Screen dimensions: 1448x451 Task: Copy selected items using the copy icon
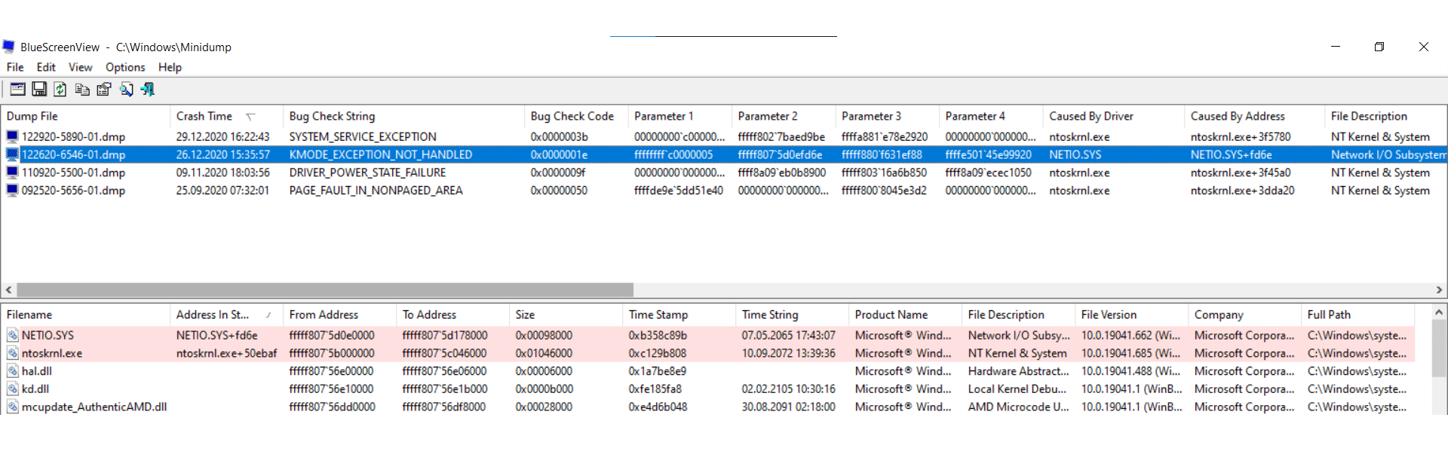82,90
